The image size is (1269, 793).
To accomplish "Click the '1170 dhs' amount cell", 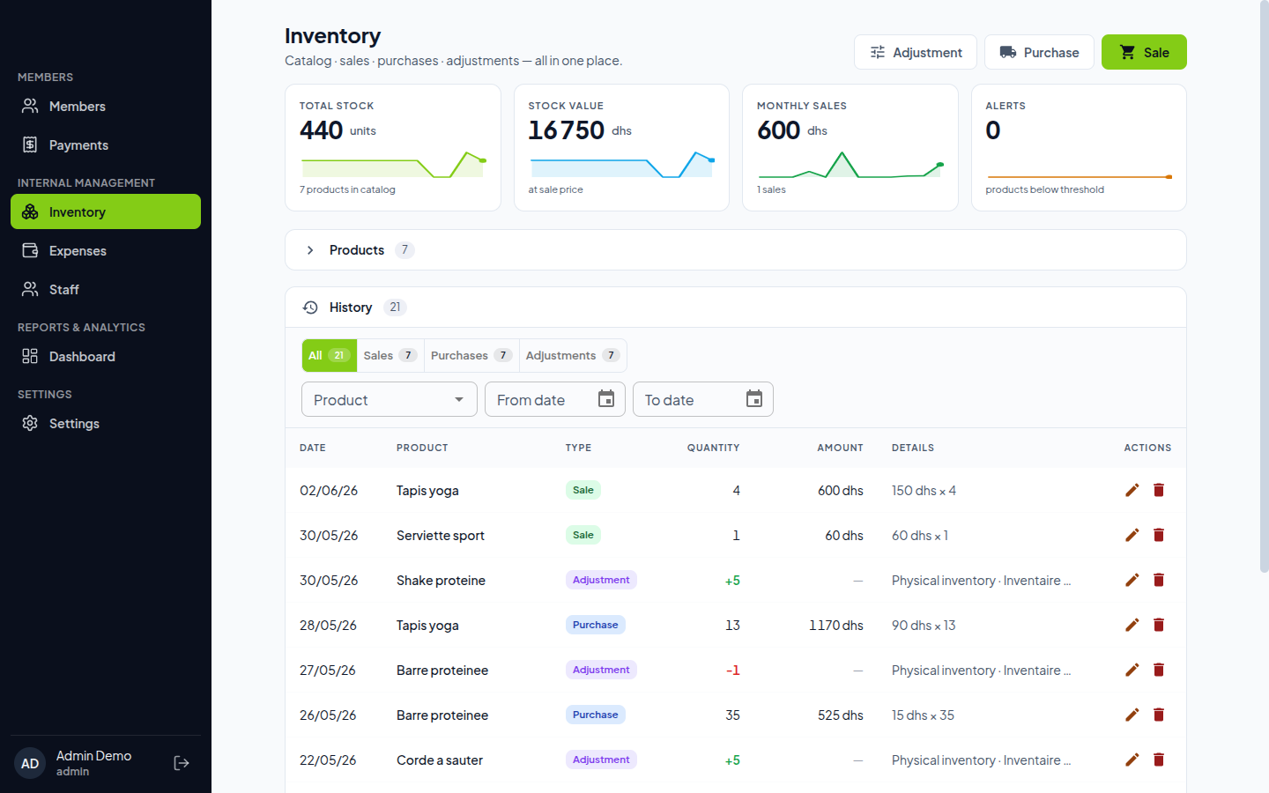I will 836,625.
